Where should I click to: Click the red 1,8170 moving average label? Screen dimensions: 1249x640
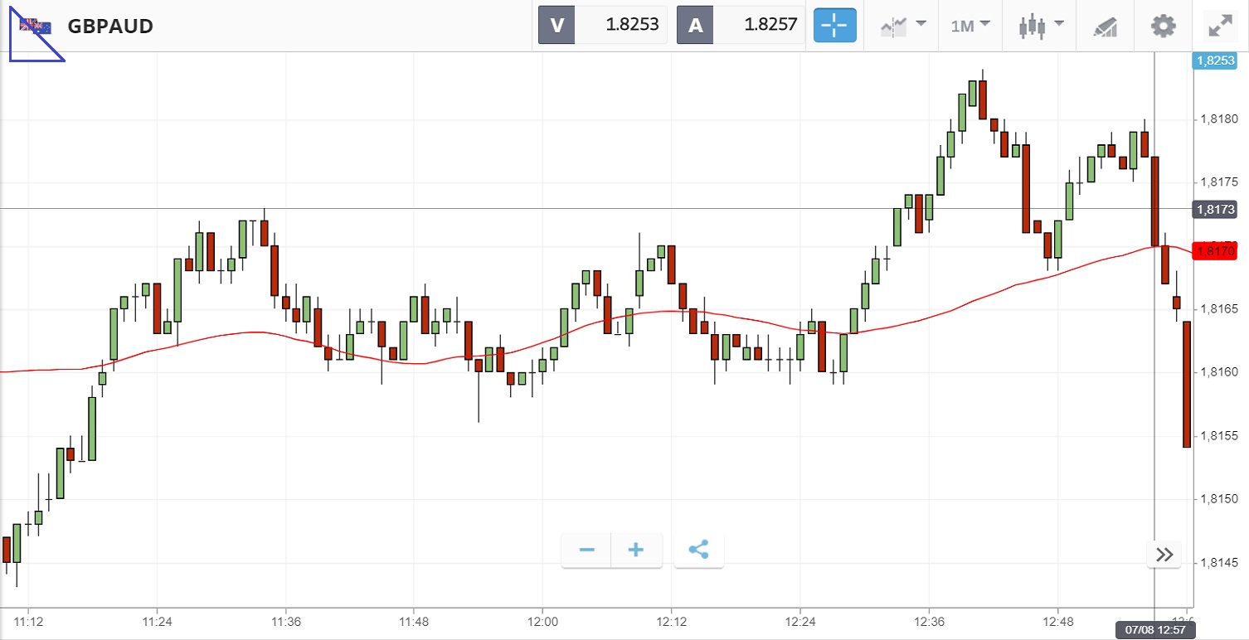point(1213,251)
